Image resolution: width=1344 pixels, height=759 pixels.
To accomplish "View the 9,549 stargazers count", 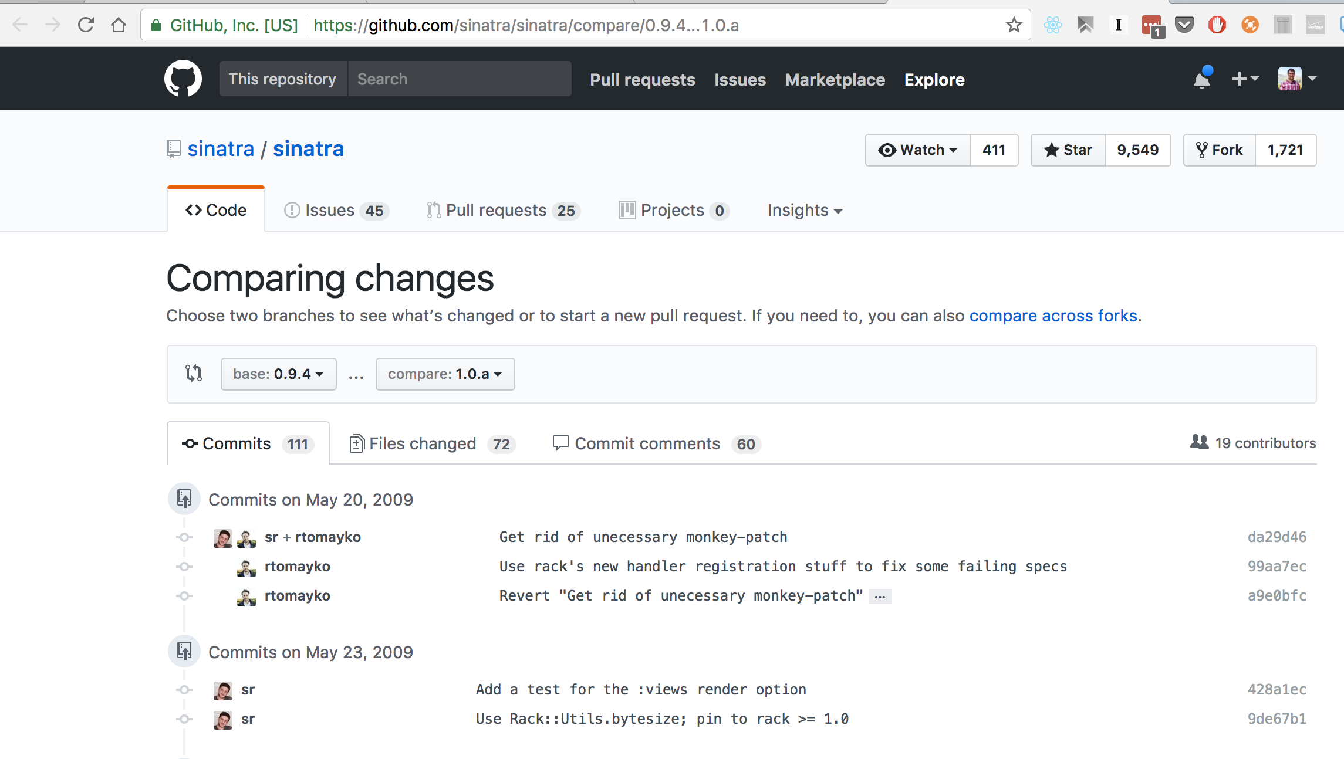I will click(1138, 150).
